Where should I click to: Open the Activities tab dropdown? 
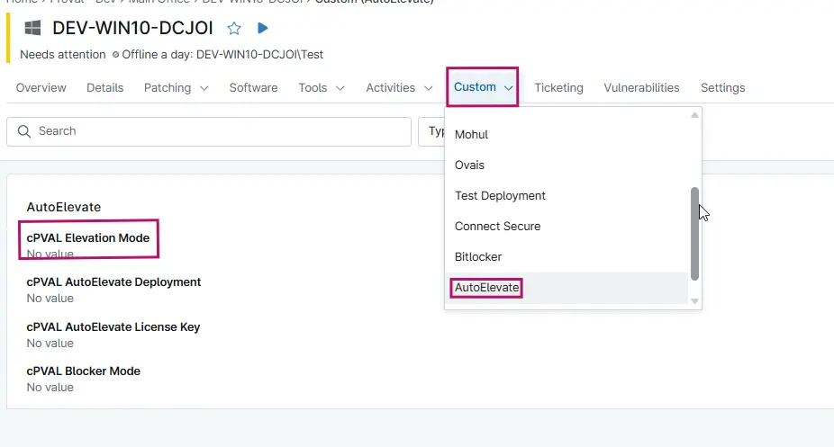click(x=403, y=87)
